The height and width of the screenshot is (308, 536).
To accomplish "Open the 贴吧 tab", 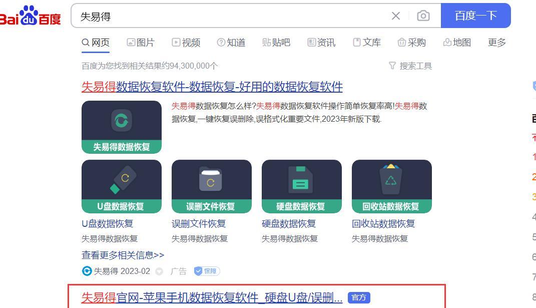I will click(276, 43).
